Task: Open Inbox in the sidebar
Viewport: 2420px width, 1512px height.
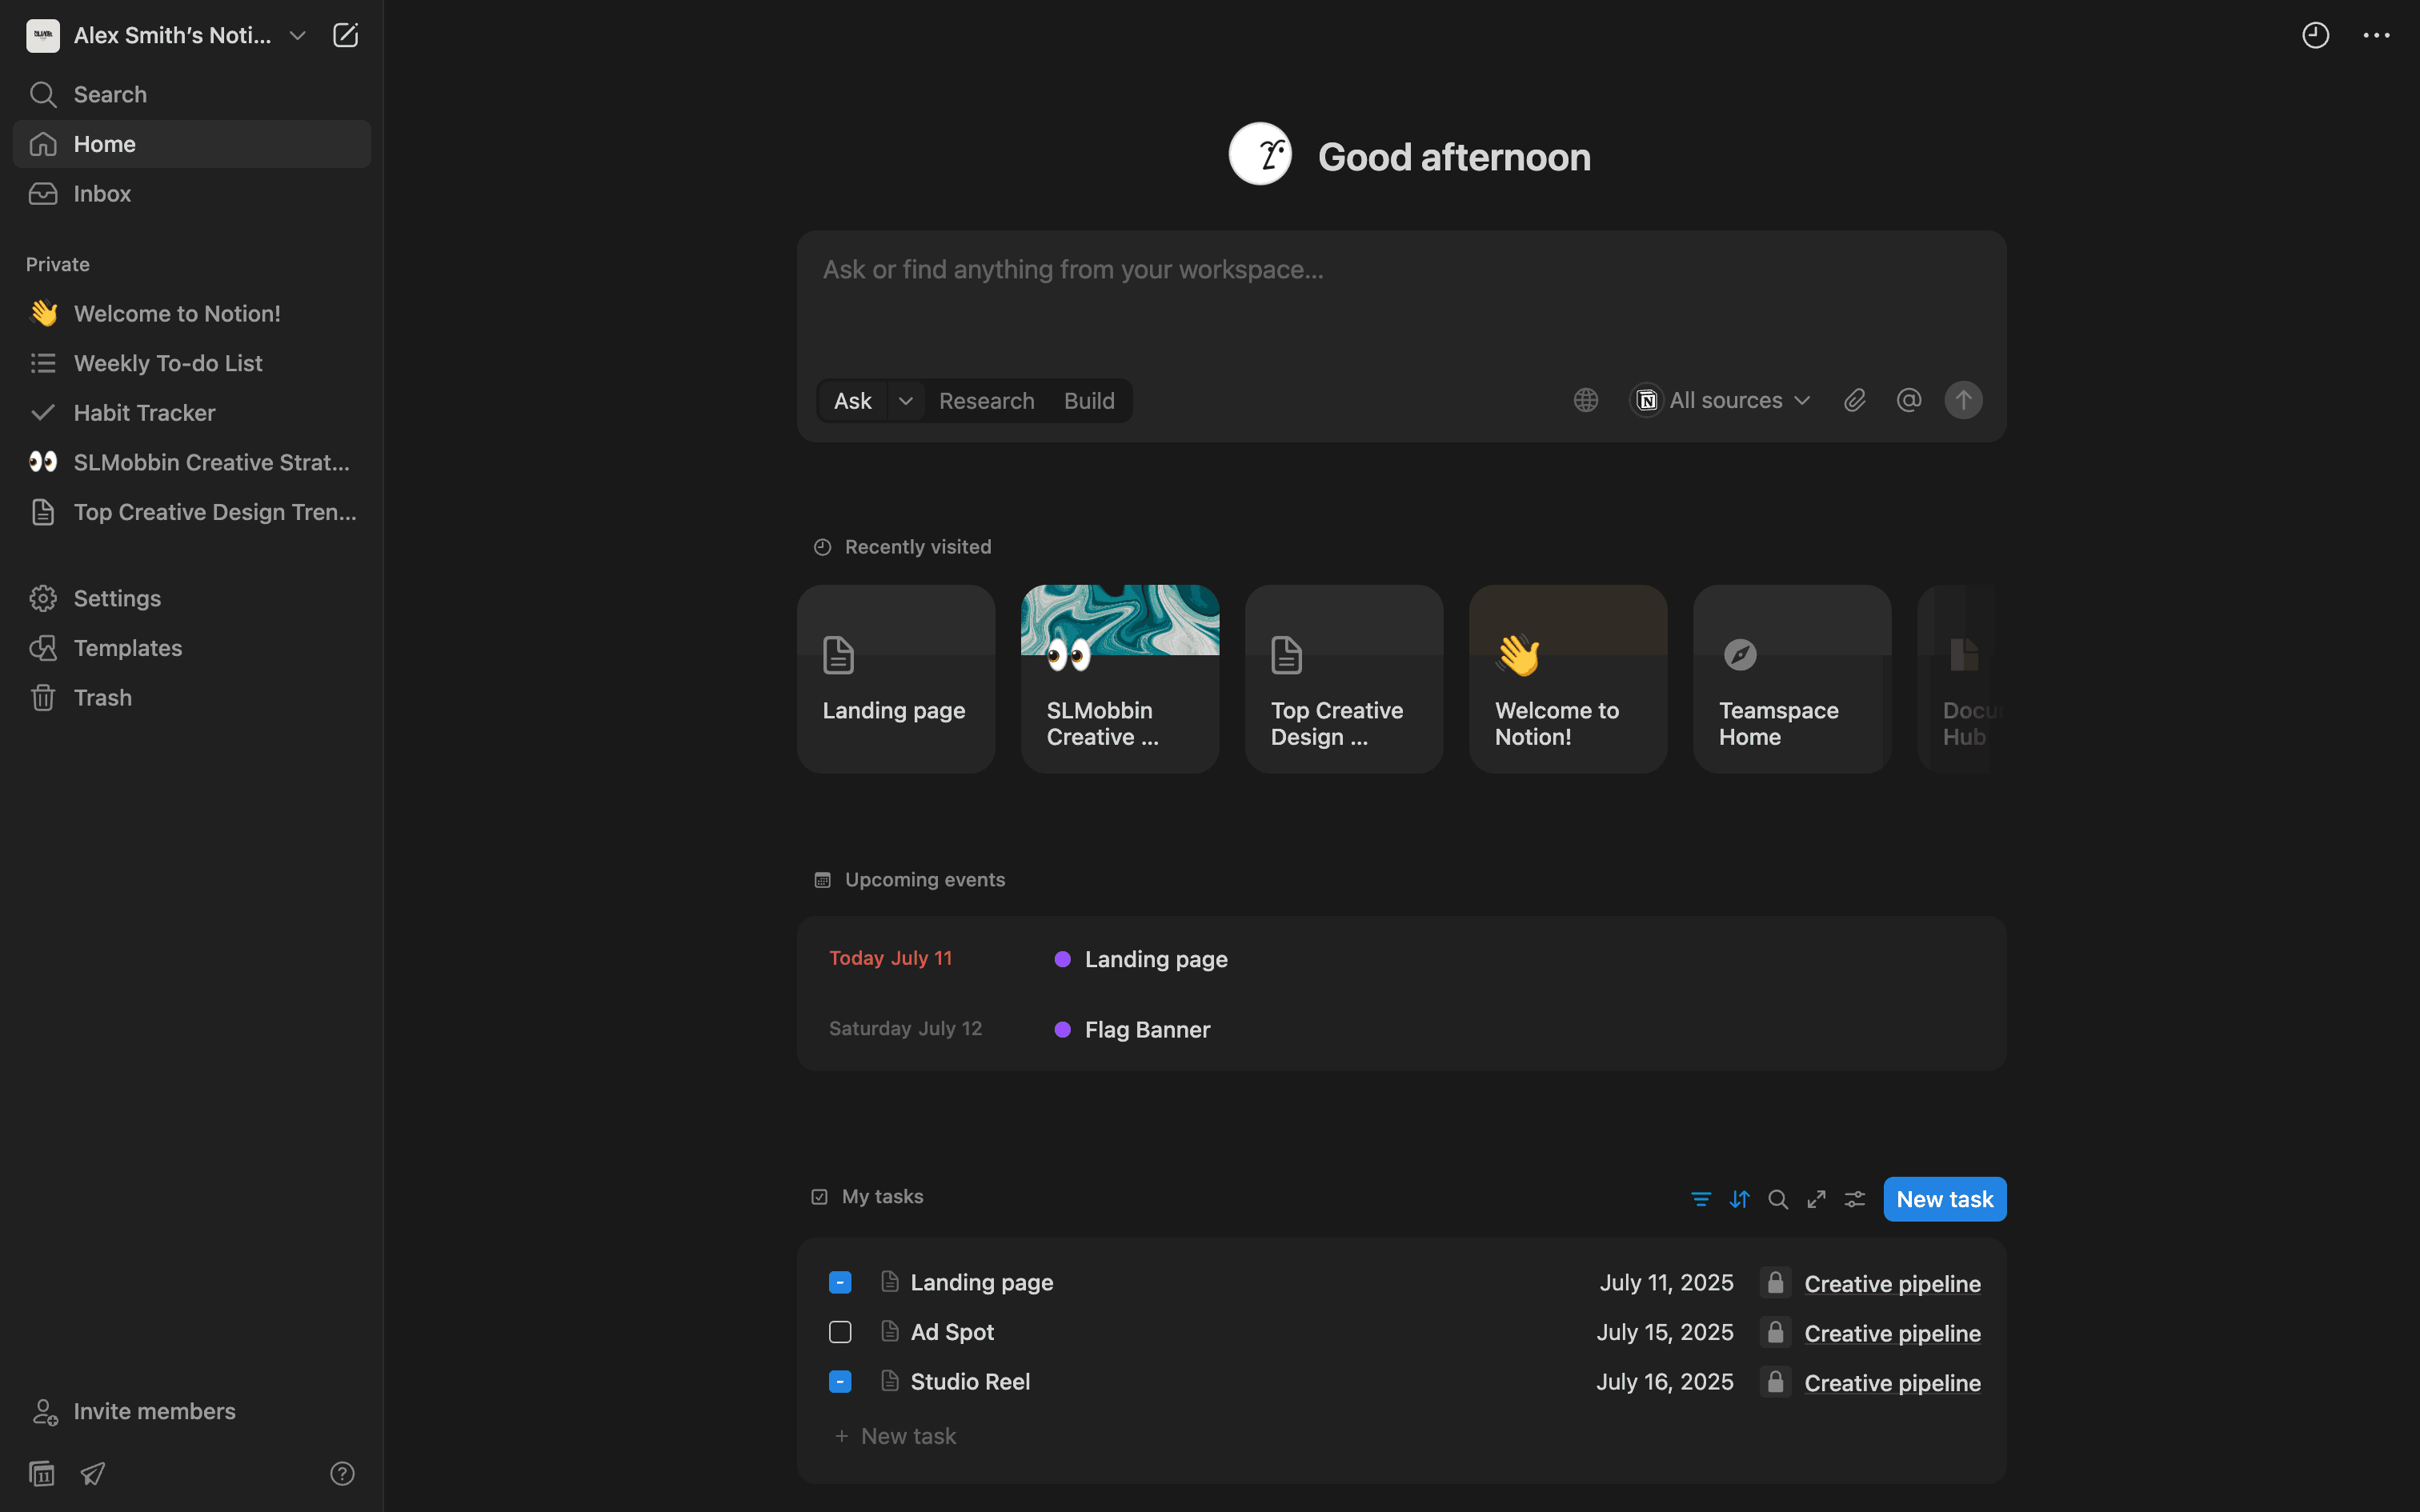Action: (x=102, y=194)
